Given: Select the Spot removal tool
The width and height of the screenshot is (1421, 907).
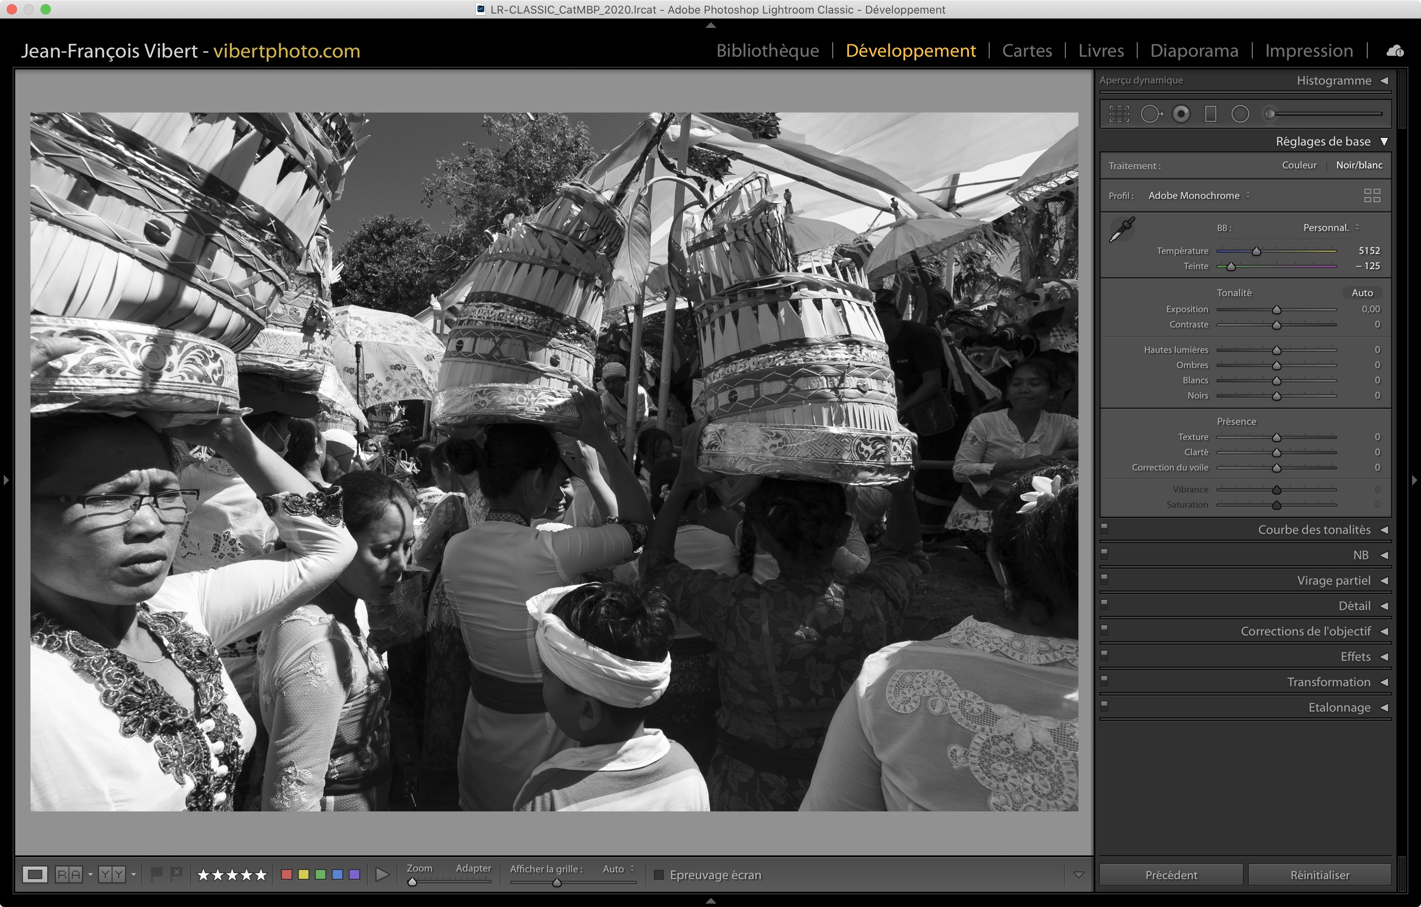Looking at the screenshot, I should coord(1151,114).
